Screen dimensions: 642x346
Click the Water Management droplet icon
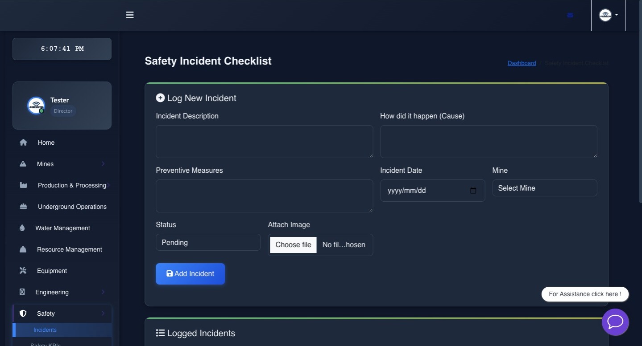point(23,228)
